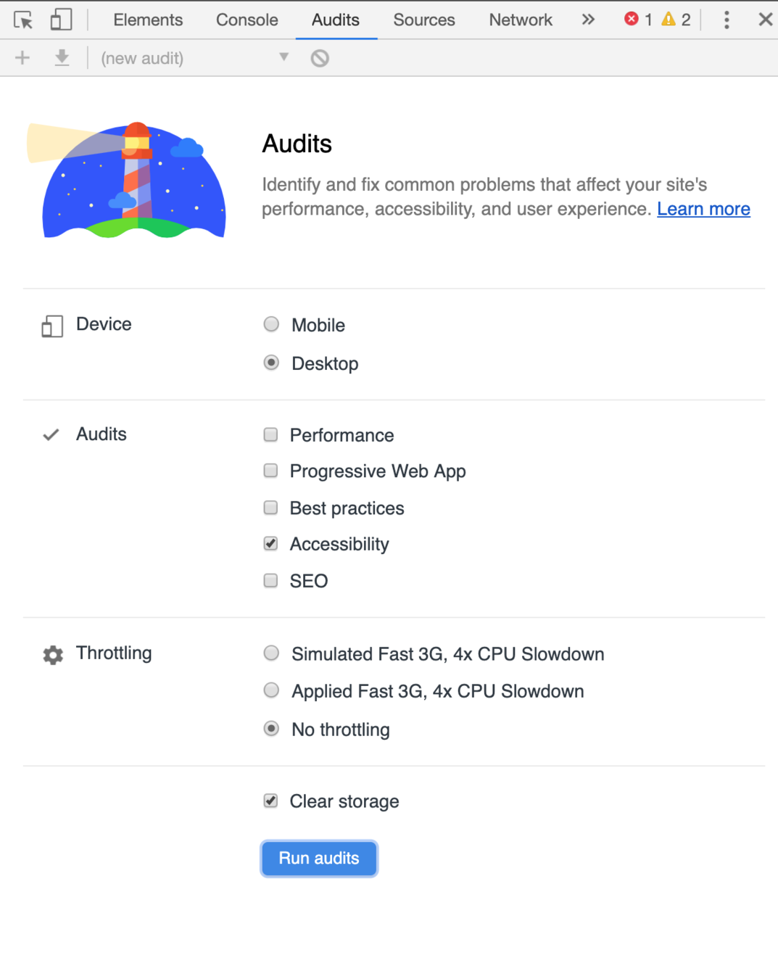The image size is (778, 979).
Task: Click the Lighthouse logo image
Action: pos(127,180)
